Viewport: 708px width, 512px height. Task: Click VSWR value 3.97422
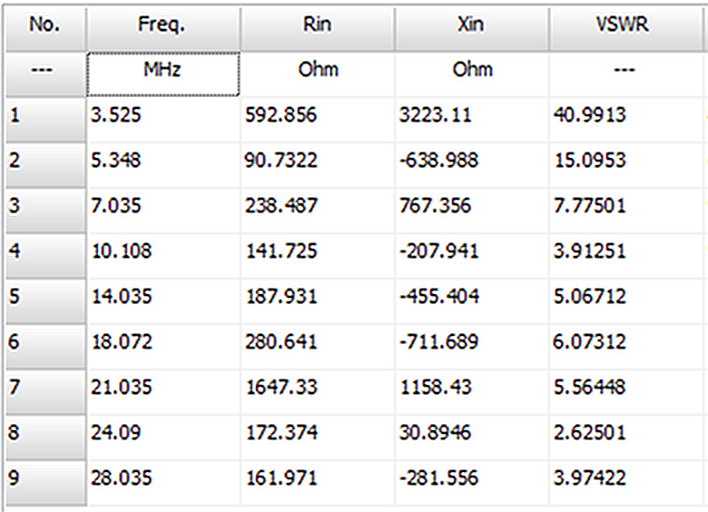[625, 482]
